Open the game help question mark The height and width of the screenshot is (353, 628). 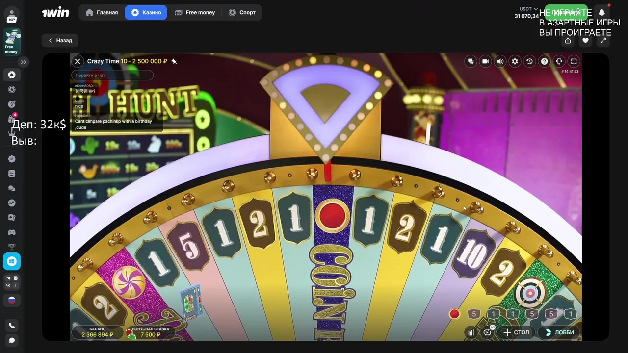pyautogui.click(x=544, y=61)
